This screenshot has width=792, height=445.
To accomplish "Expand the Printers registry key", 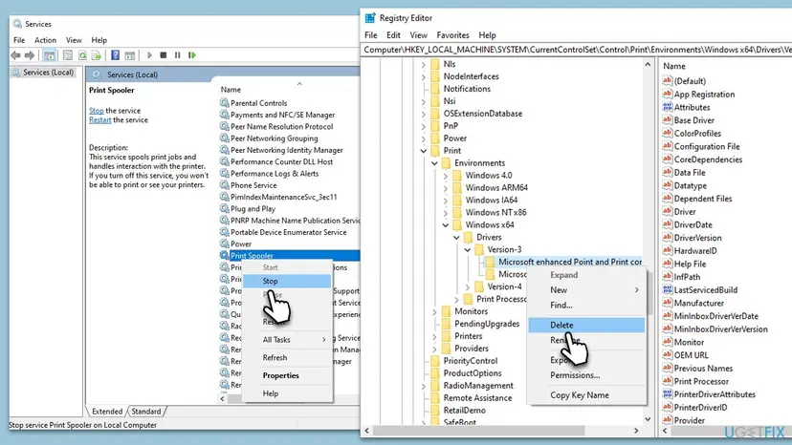I will pyautogui.click(x=434, y=336).
